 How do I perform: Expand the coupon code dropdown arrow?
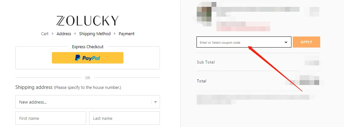286,42
